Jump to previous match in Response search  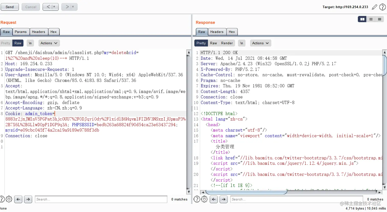214,199
